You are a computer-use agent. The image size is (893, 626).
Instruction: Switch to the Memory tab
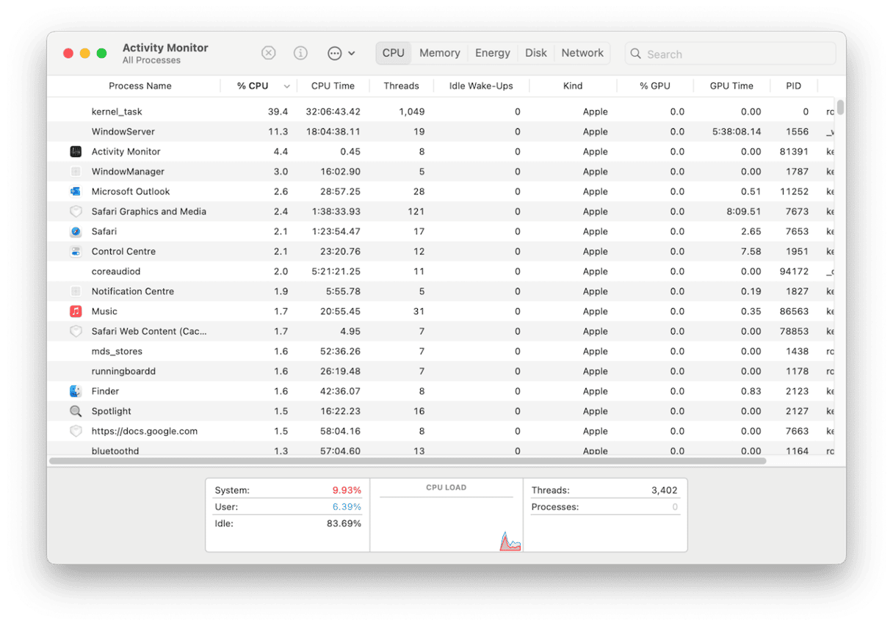point(439,53)
